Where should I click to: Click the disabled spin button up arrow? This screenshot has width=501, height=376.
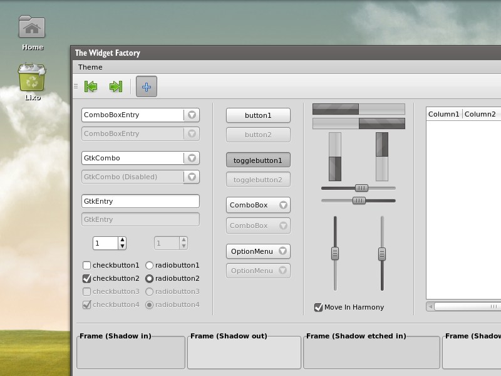(183, 240)
